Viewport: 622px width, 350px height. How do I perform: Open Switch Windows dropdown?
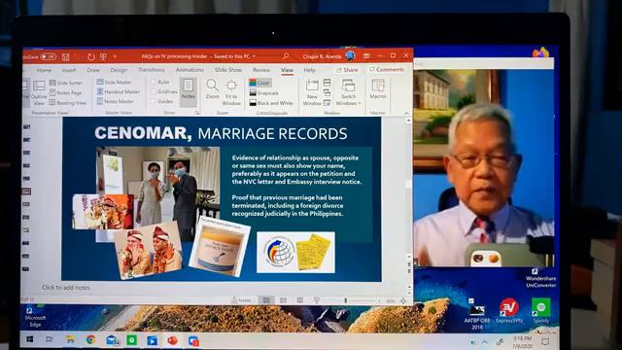point(348,92)
